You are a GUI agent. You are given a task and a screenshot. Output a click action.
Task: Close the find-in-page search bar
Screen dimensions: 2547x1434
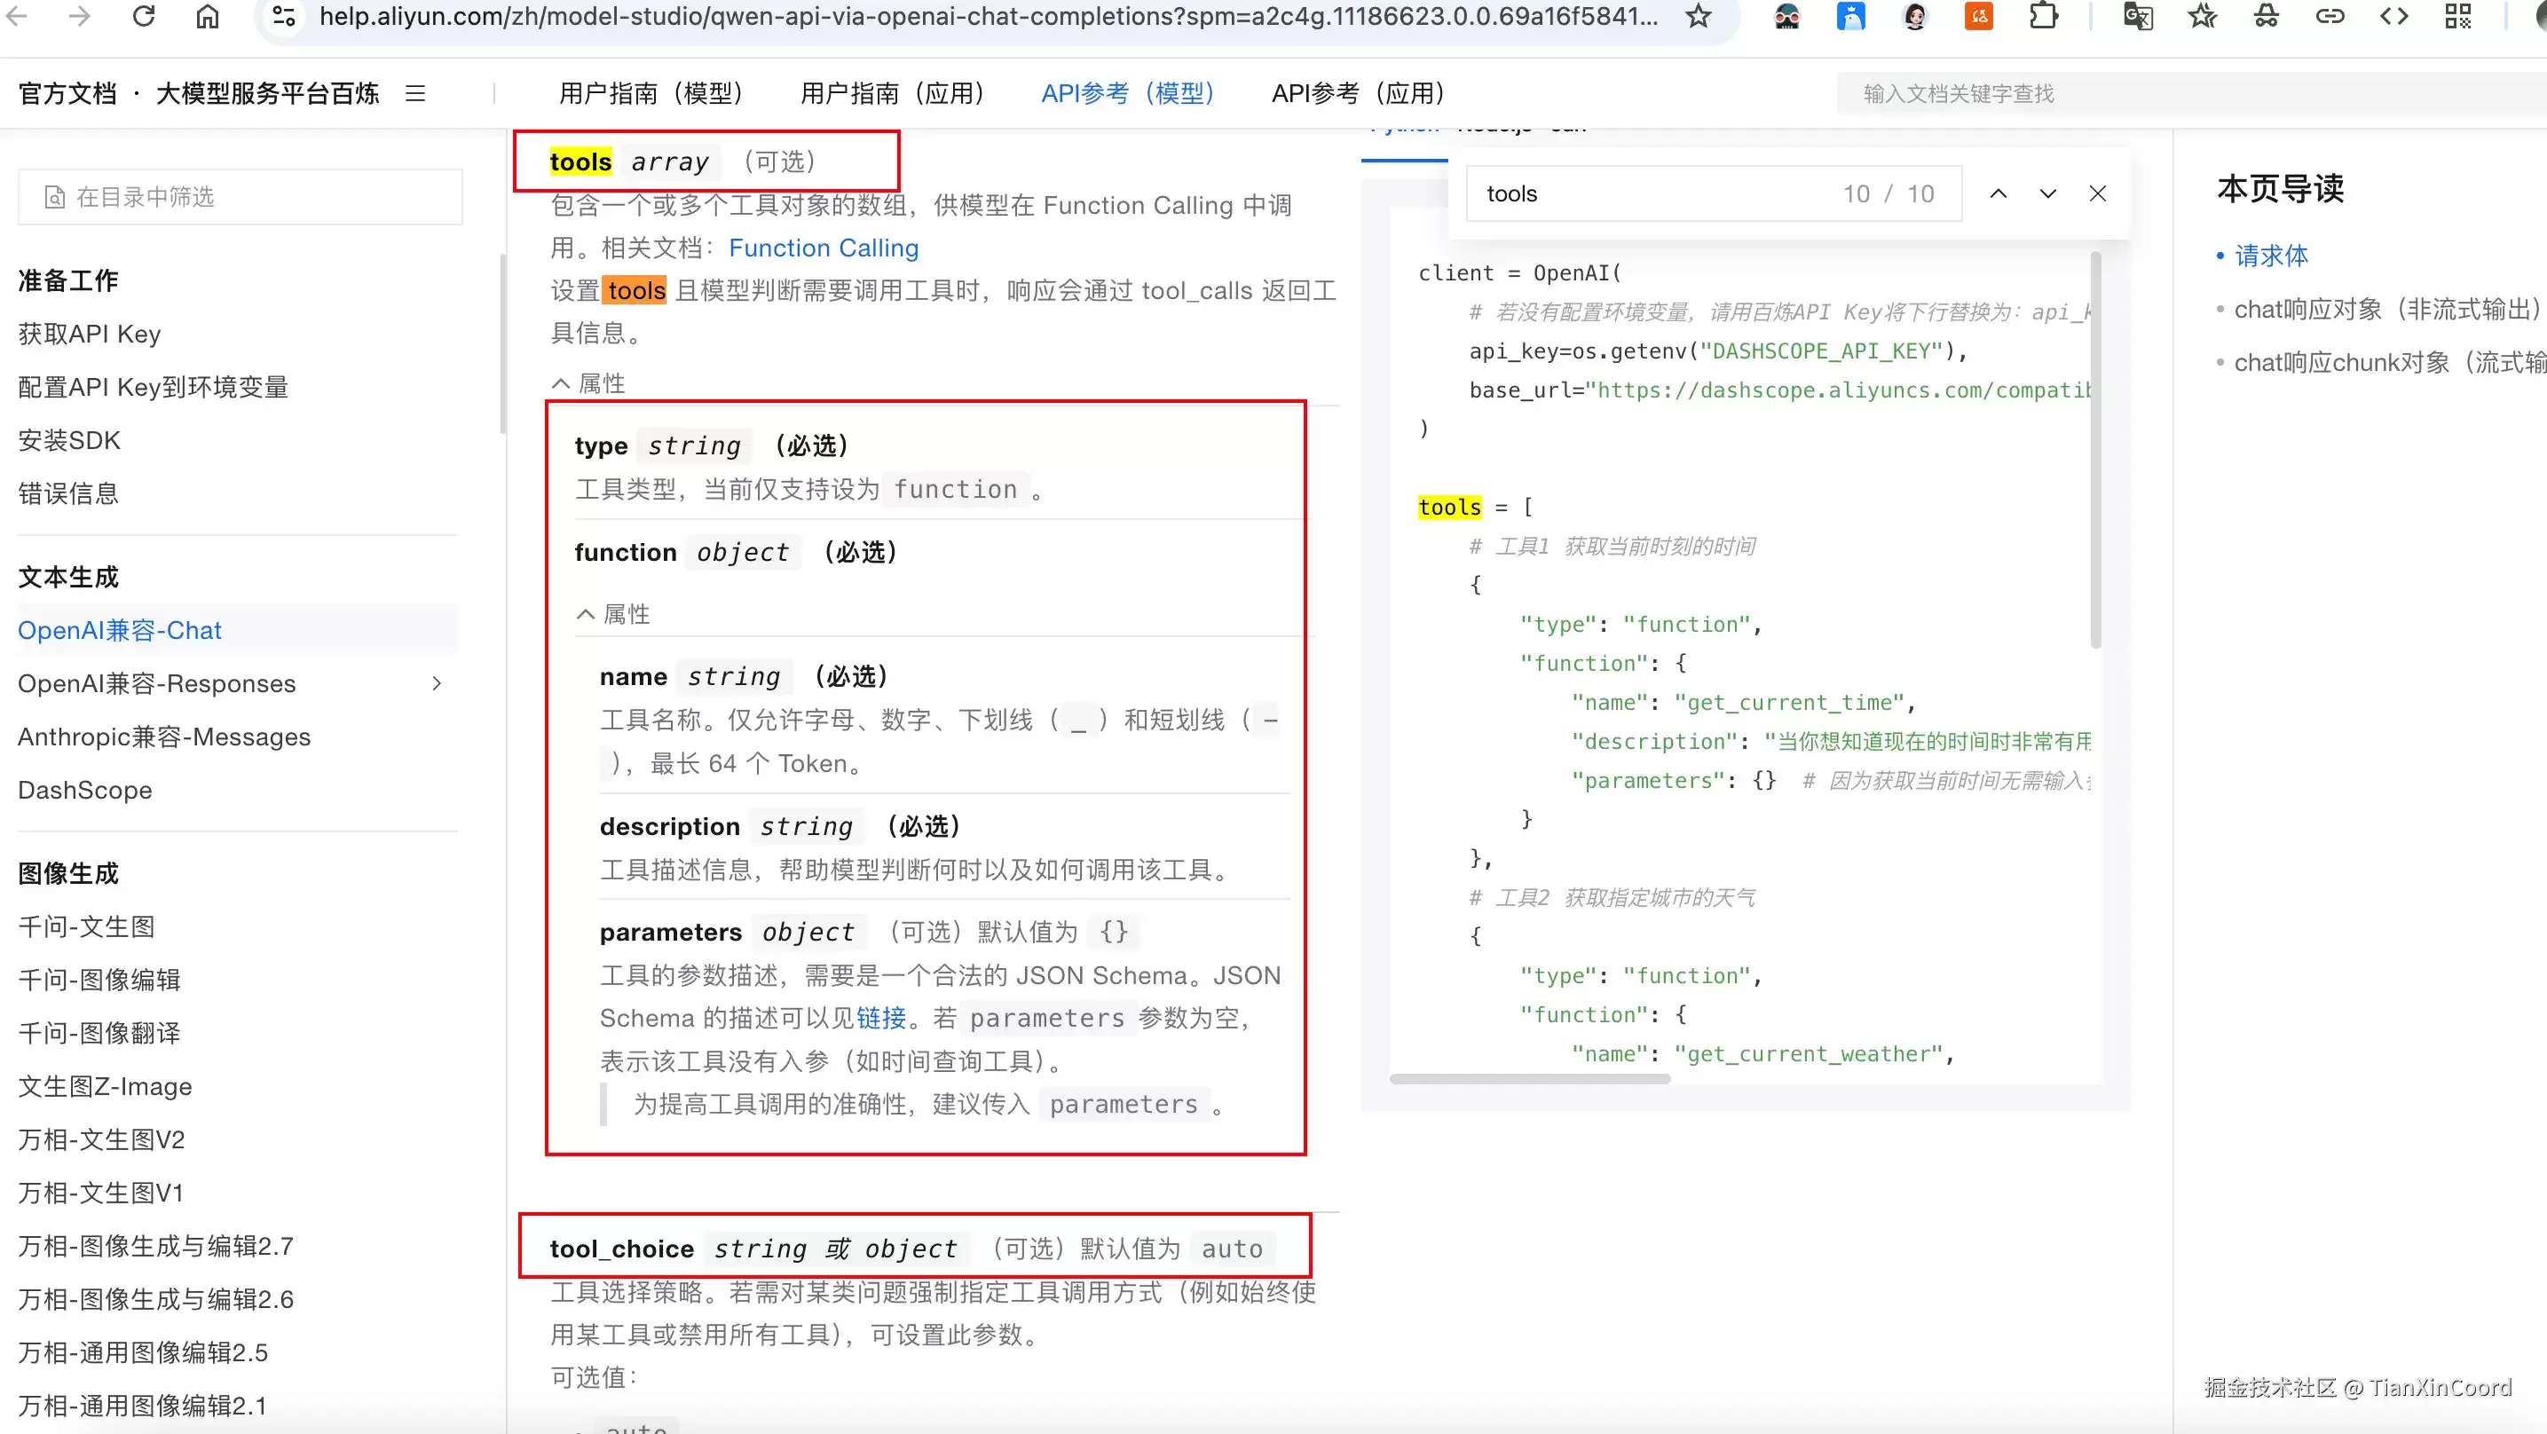pyautogui.click(x=2097, y=193)
